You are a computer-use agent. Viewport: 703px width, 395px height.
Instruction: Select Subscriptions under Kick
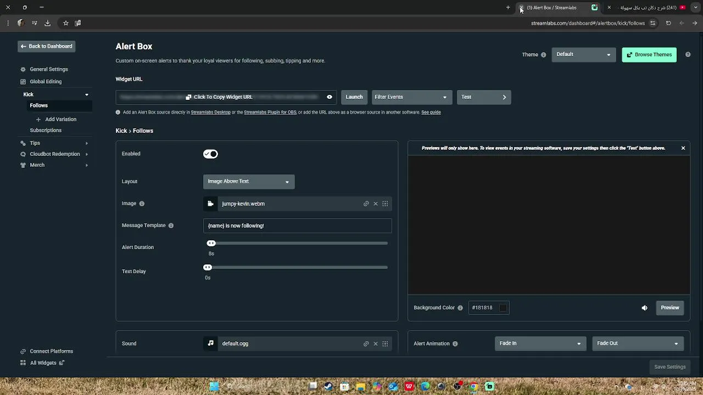[x=46, y=130]
